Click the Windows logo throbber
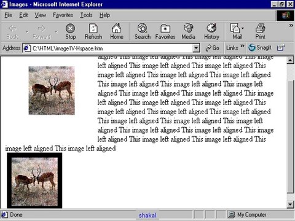 tap(285, 15)
